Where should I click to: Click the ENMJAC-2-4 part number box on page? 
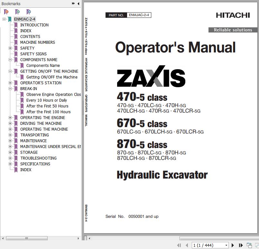click(139, 15)
